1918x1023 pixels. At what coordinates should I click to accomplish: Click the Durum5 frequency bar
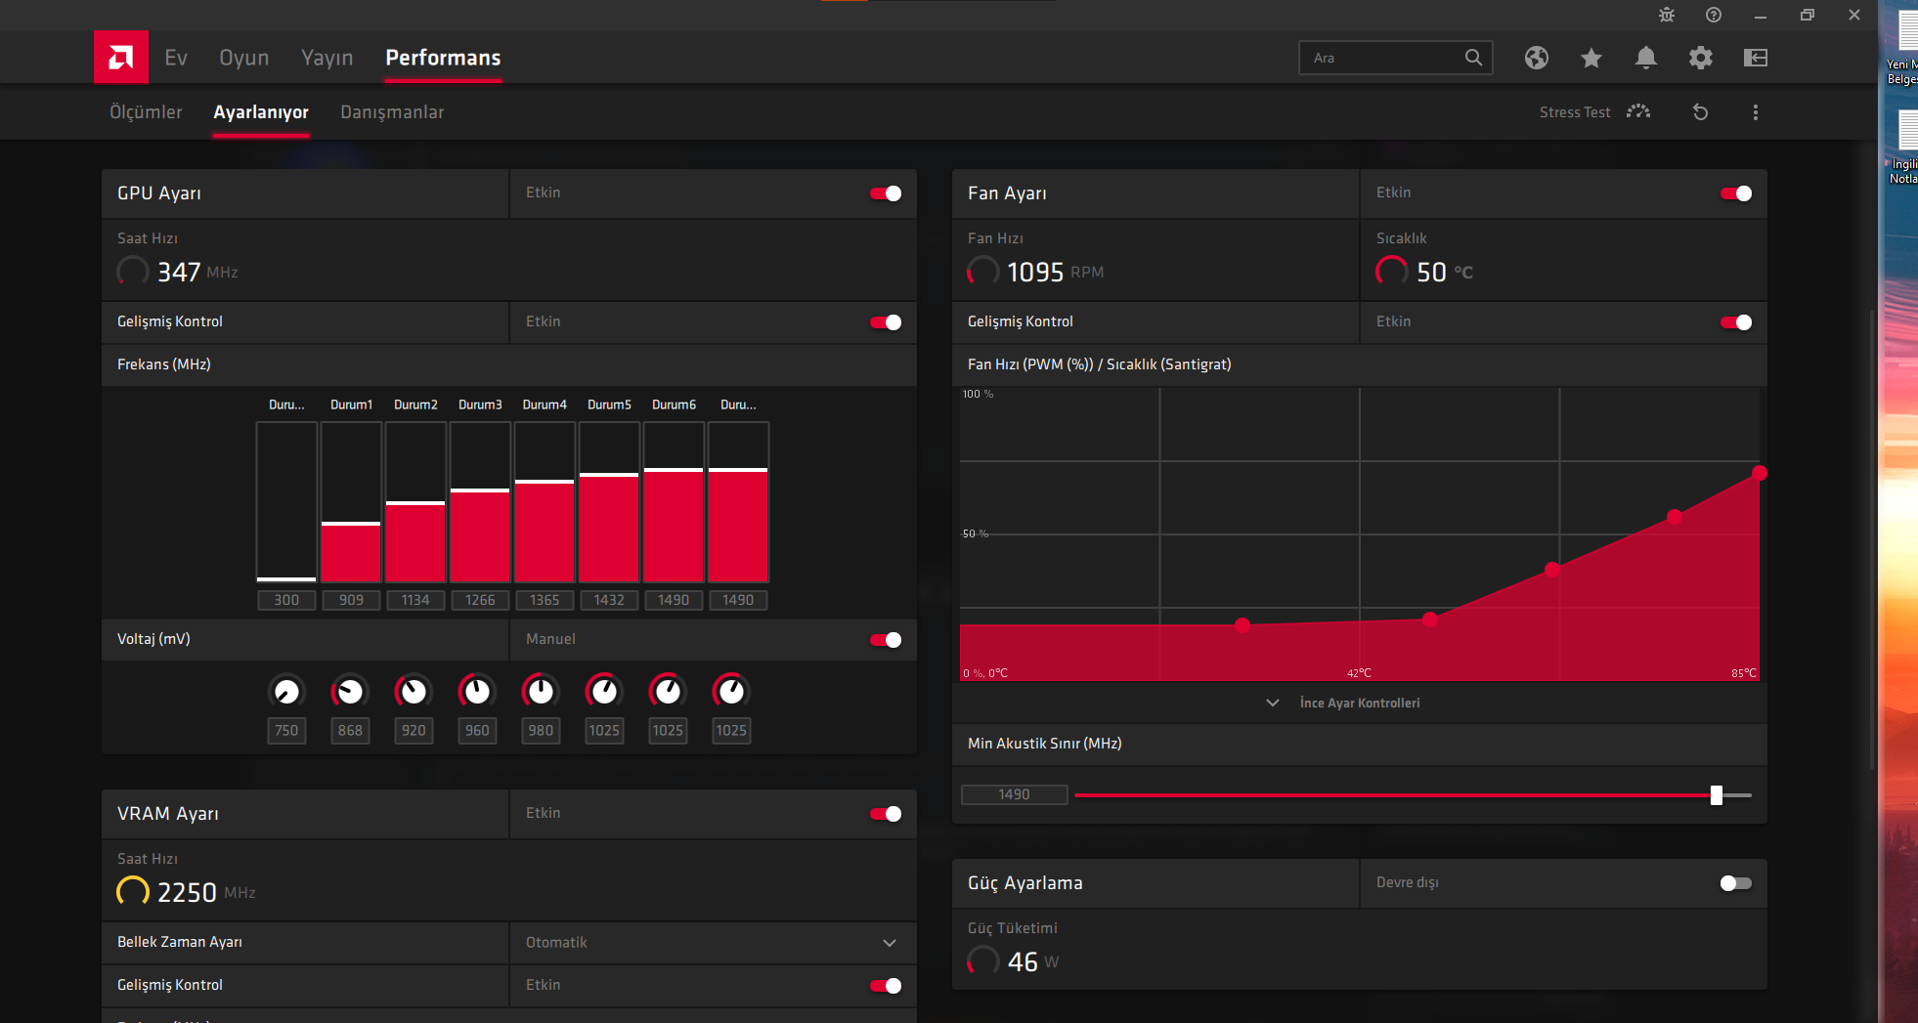pos(609,502)
